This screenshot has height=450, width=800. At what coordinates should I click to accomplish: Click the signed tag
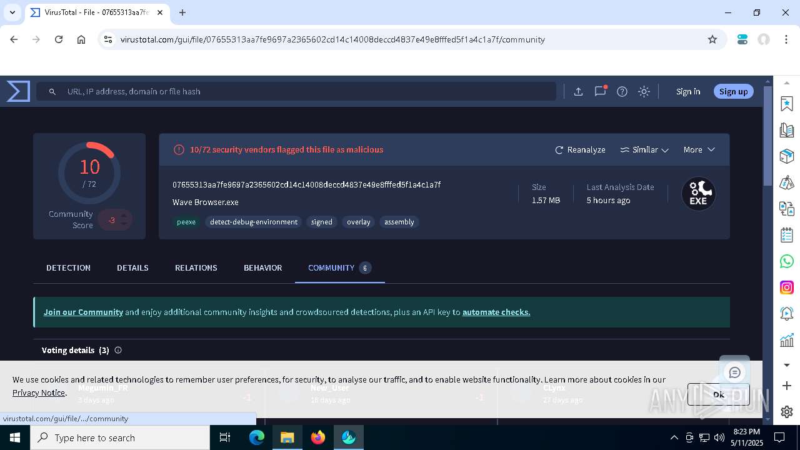coord(322,222)
